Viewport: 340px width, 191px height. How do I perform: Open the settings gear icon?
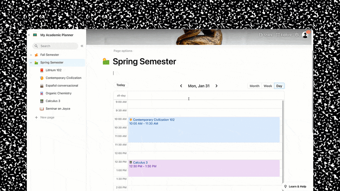[297, 35]
